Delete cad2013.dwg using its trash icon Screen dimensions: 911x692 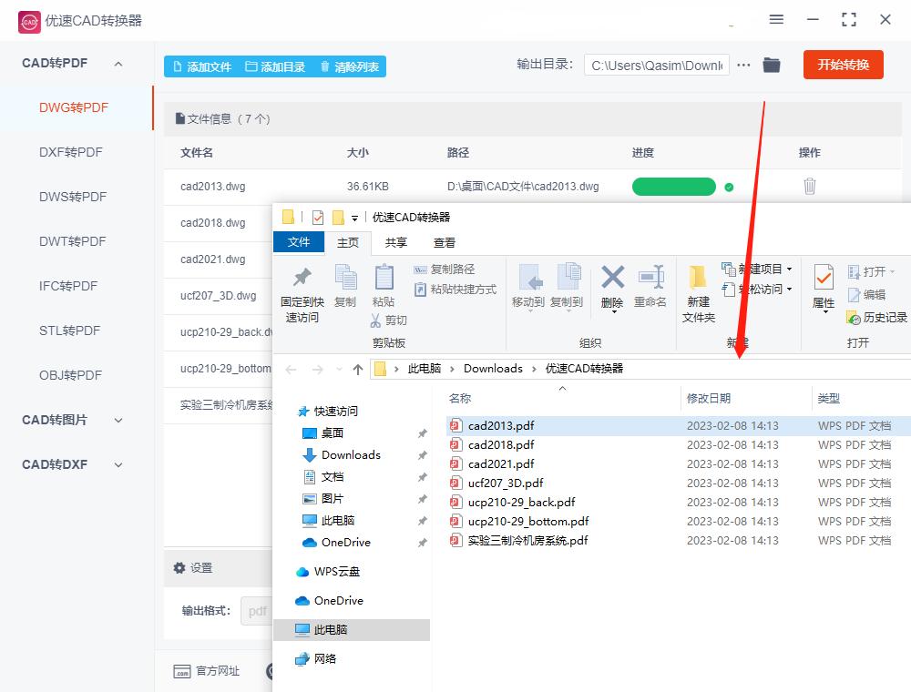point(809,185)
